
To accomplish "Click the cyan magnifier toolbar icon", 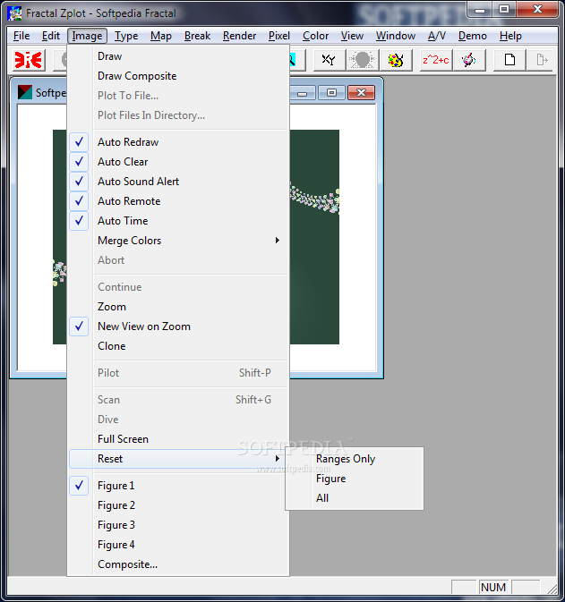I will 296,60.
